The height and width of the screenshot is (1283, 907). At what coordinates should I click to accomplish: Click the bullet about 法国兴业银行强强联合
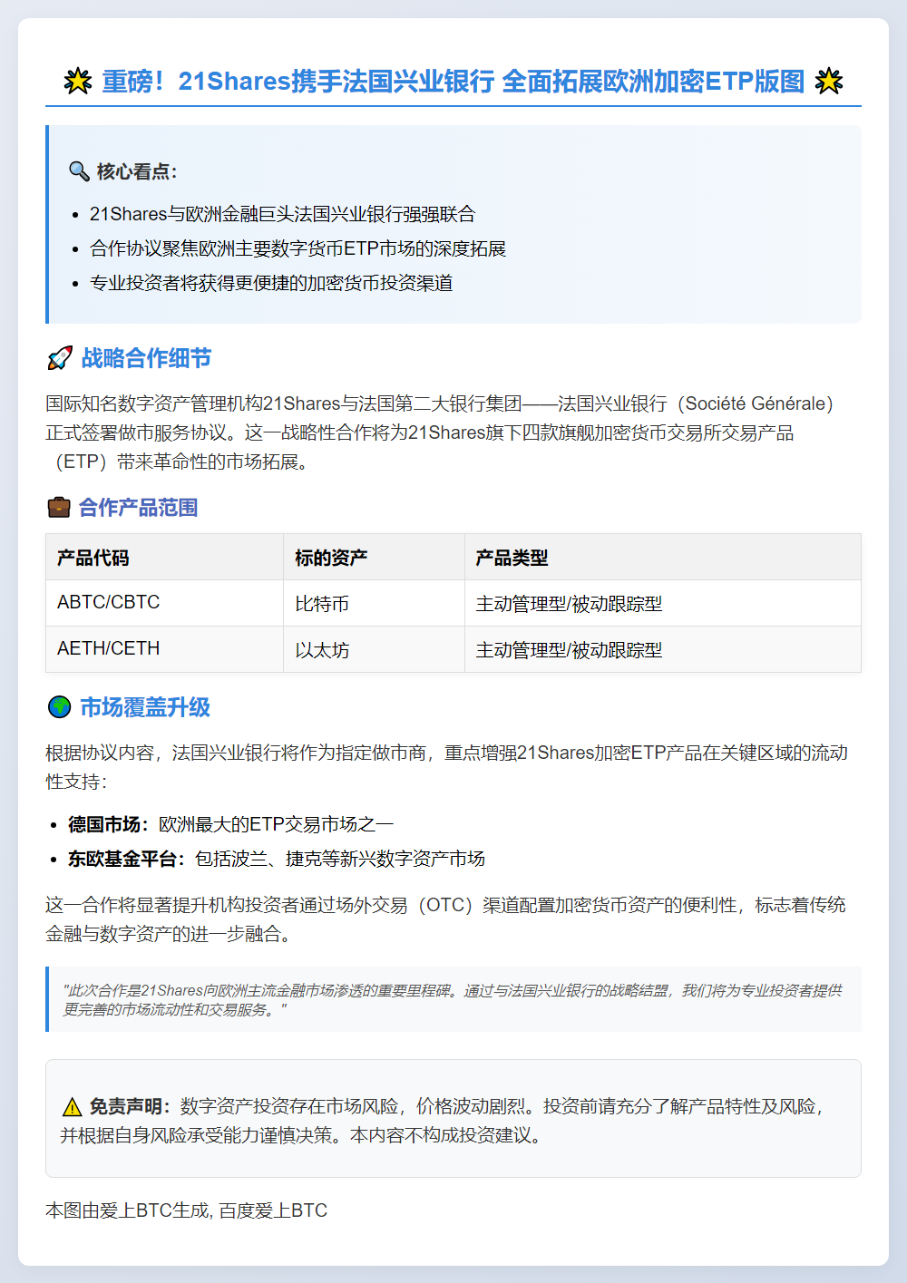tap(282, 214)
